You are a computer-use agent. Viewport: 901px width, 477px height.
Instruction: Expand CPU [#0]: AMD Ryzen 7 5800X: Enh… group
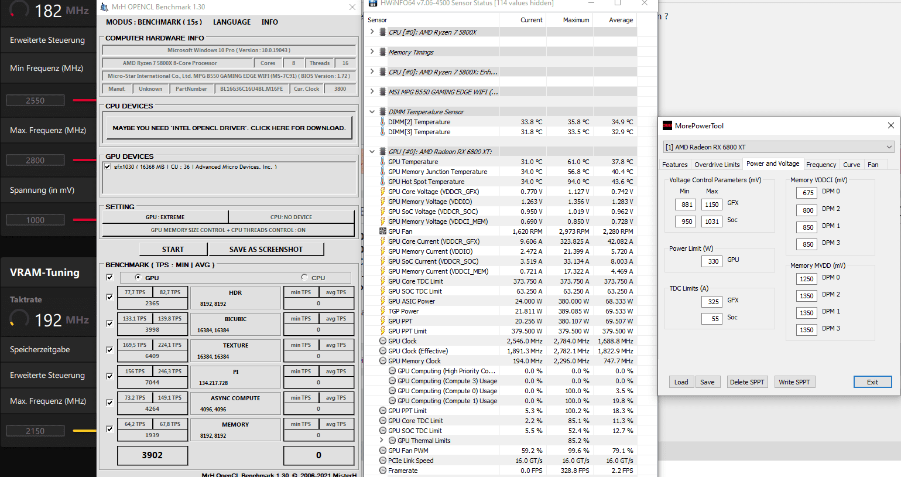372,71
